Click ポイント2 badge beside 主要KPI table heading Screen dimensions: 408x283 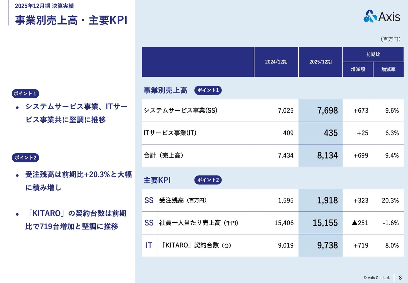pos(208,180)
